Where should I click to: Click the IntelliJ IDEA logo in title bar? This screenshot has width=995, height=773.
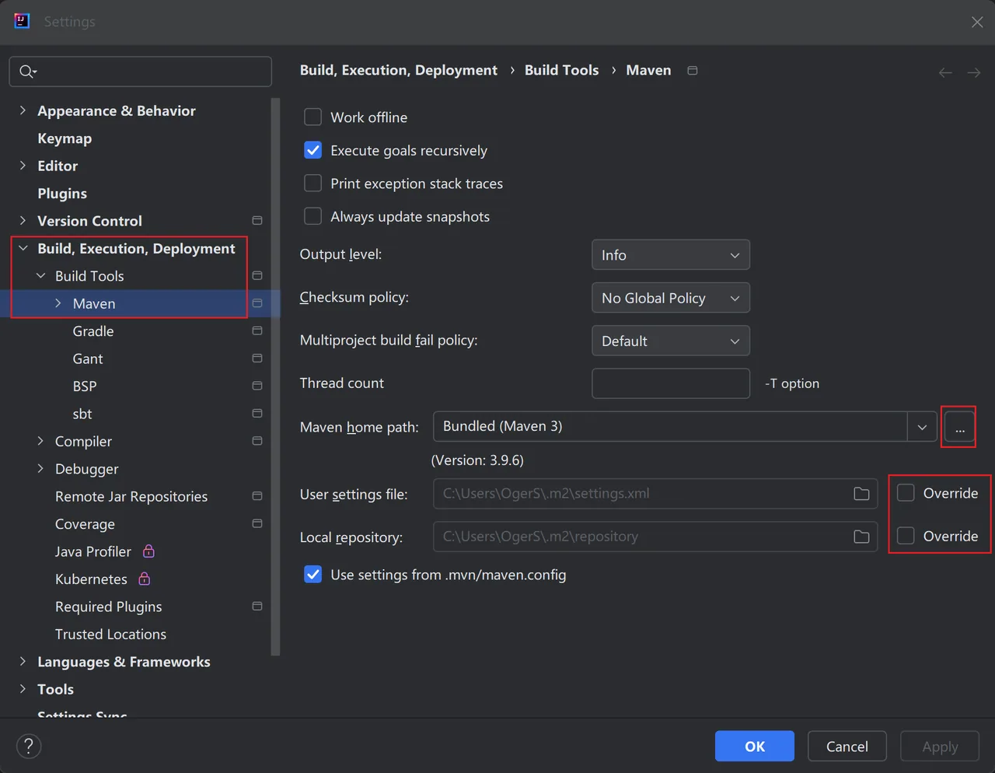(22, 21)
